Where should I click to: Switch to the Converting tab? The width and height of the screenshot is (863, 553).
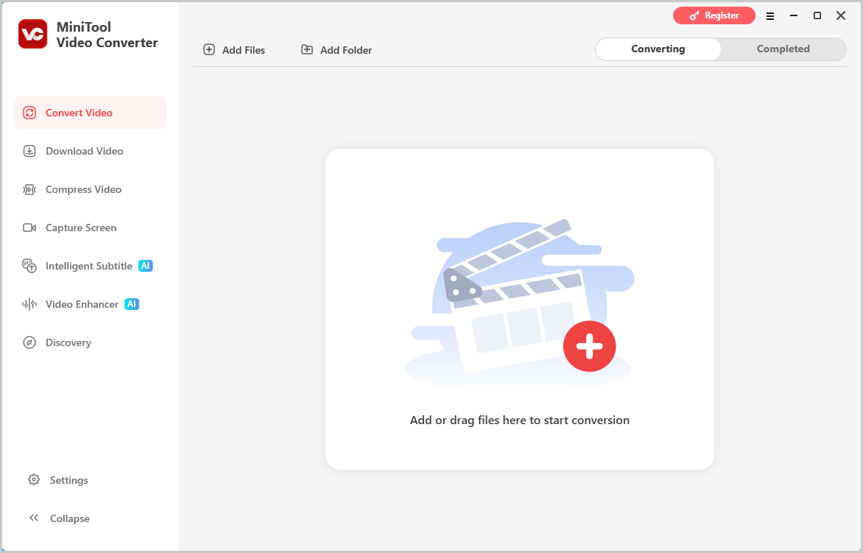pyautogui.click(x=658, y=49)
